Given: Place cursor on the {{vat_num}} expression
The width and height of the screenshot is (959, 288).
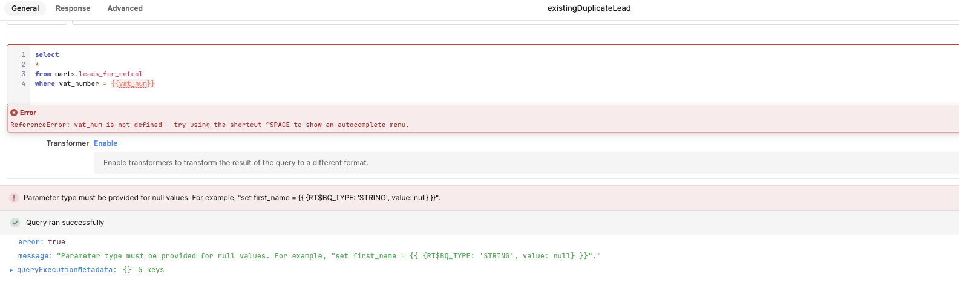Looking at the screenshot, I should click(133, 83).
